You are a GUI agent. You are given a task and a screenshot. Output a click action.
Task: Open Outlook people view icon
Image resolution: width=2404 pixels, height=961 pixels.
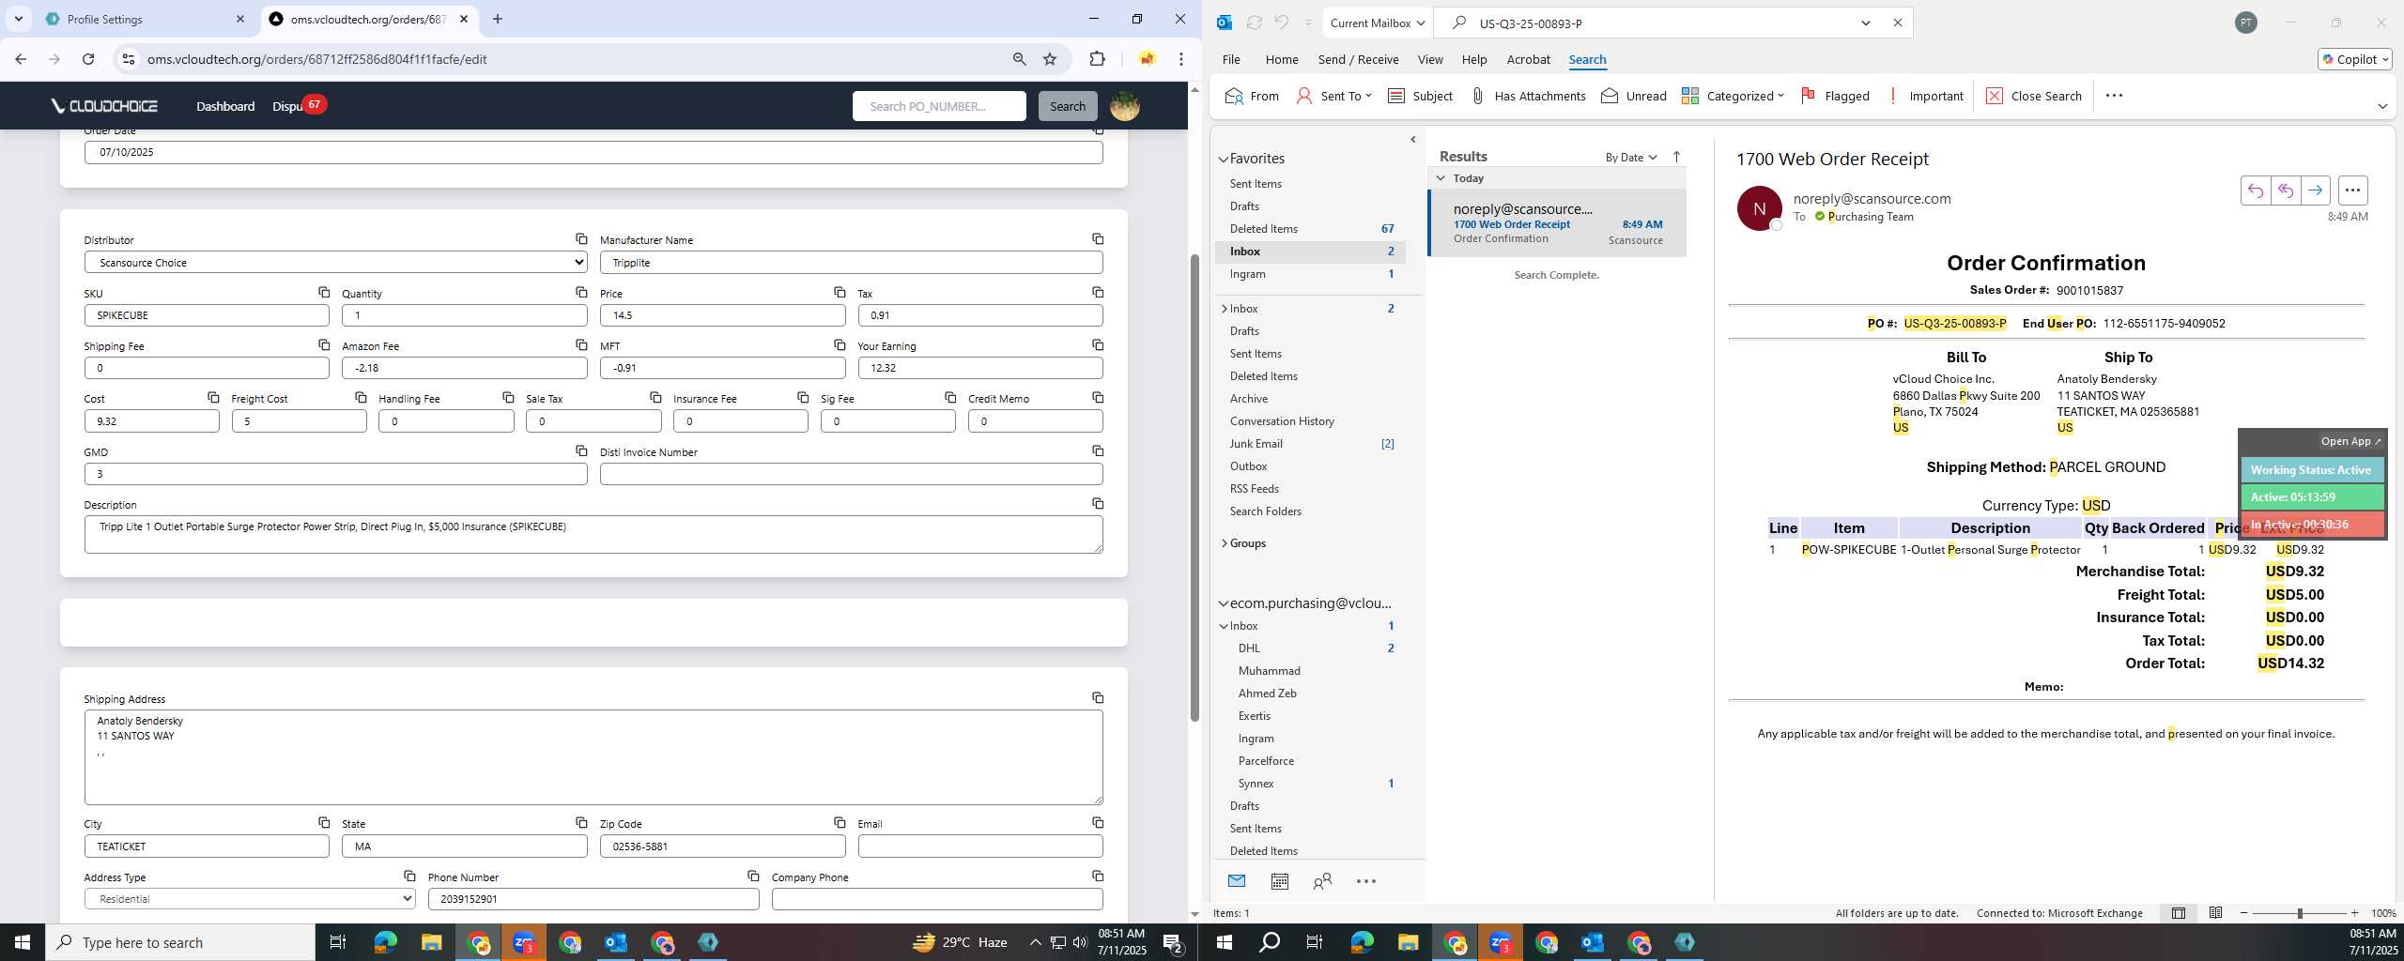1322,881
